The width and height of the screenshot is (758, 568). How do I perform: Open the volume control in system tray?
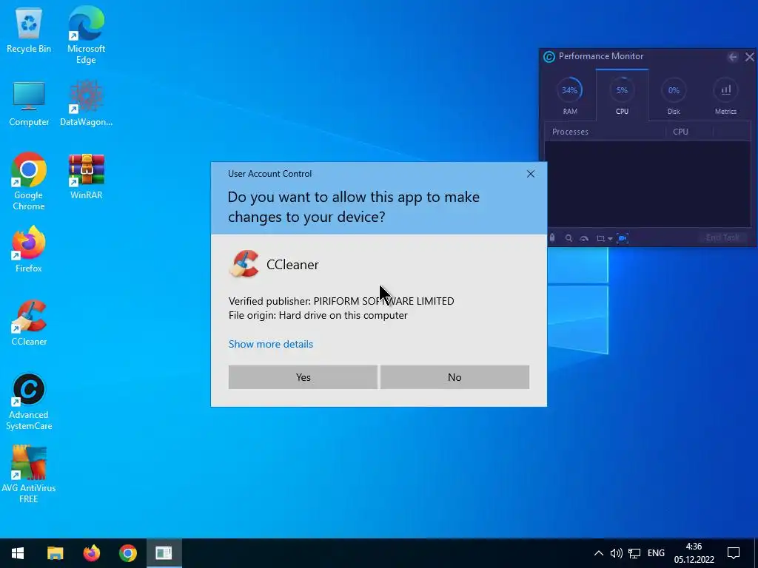616,553
